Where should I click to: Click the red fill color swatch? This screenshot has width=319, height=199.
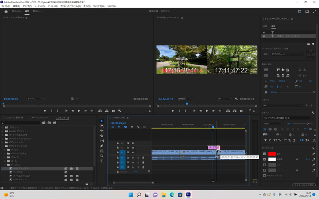(272, 154)
